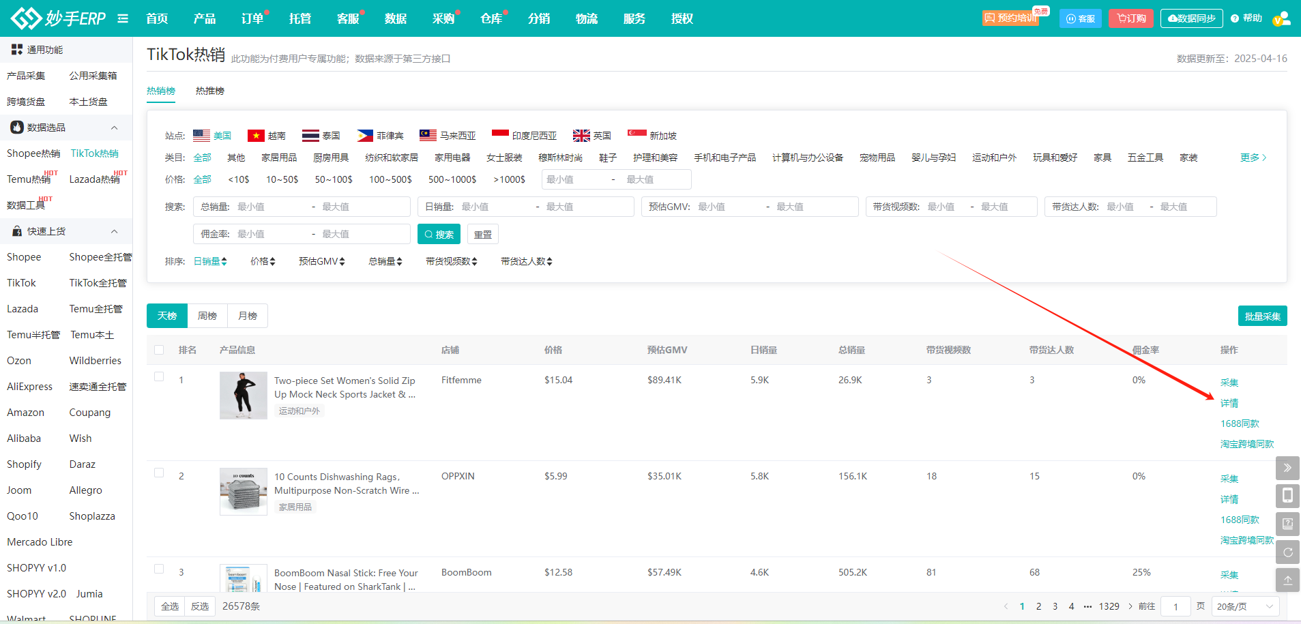Screen dimensions: 1301x624
Task: Select the Indonesia flag site
Action: pyautogui.click(x=500, y=136)
